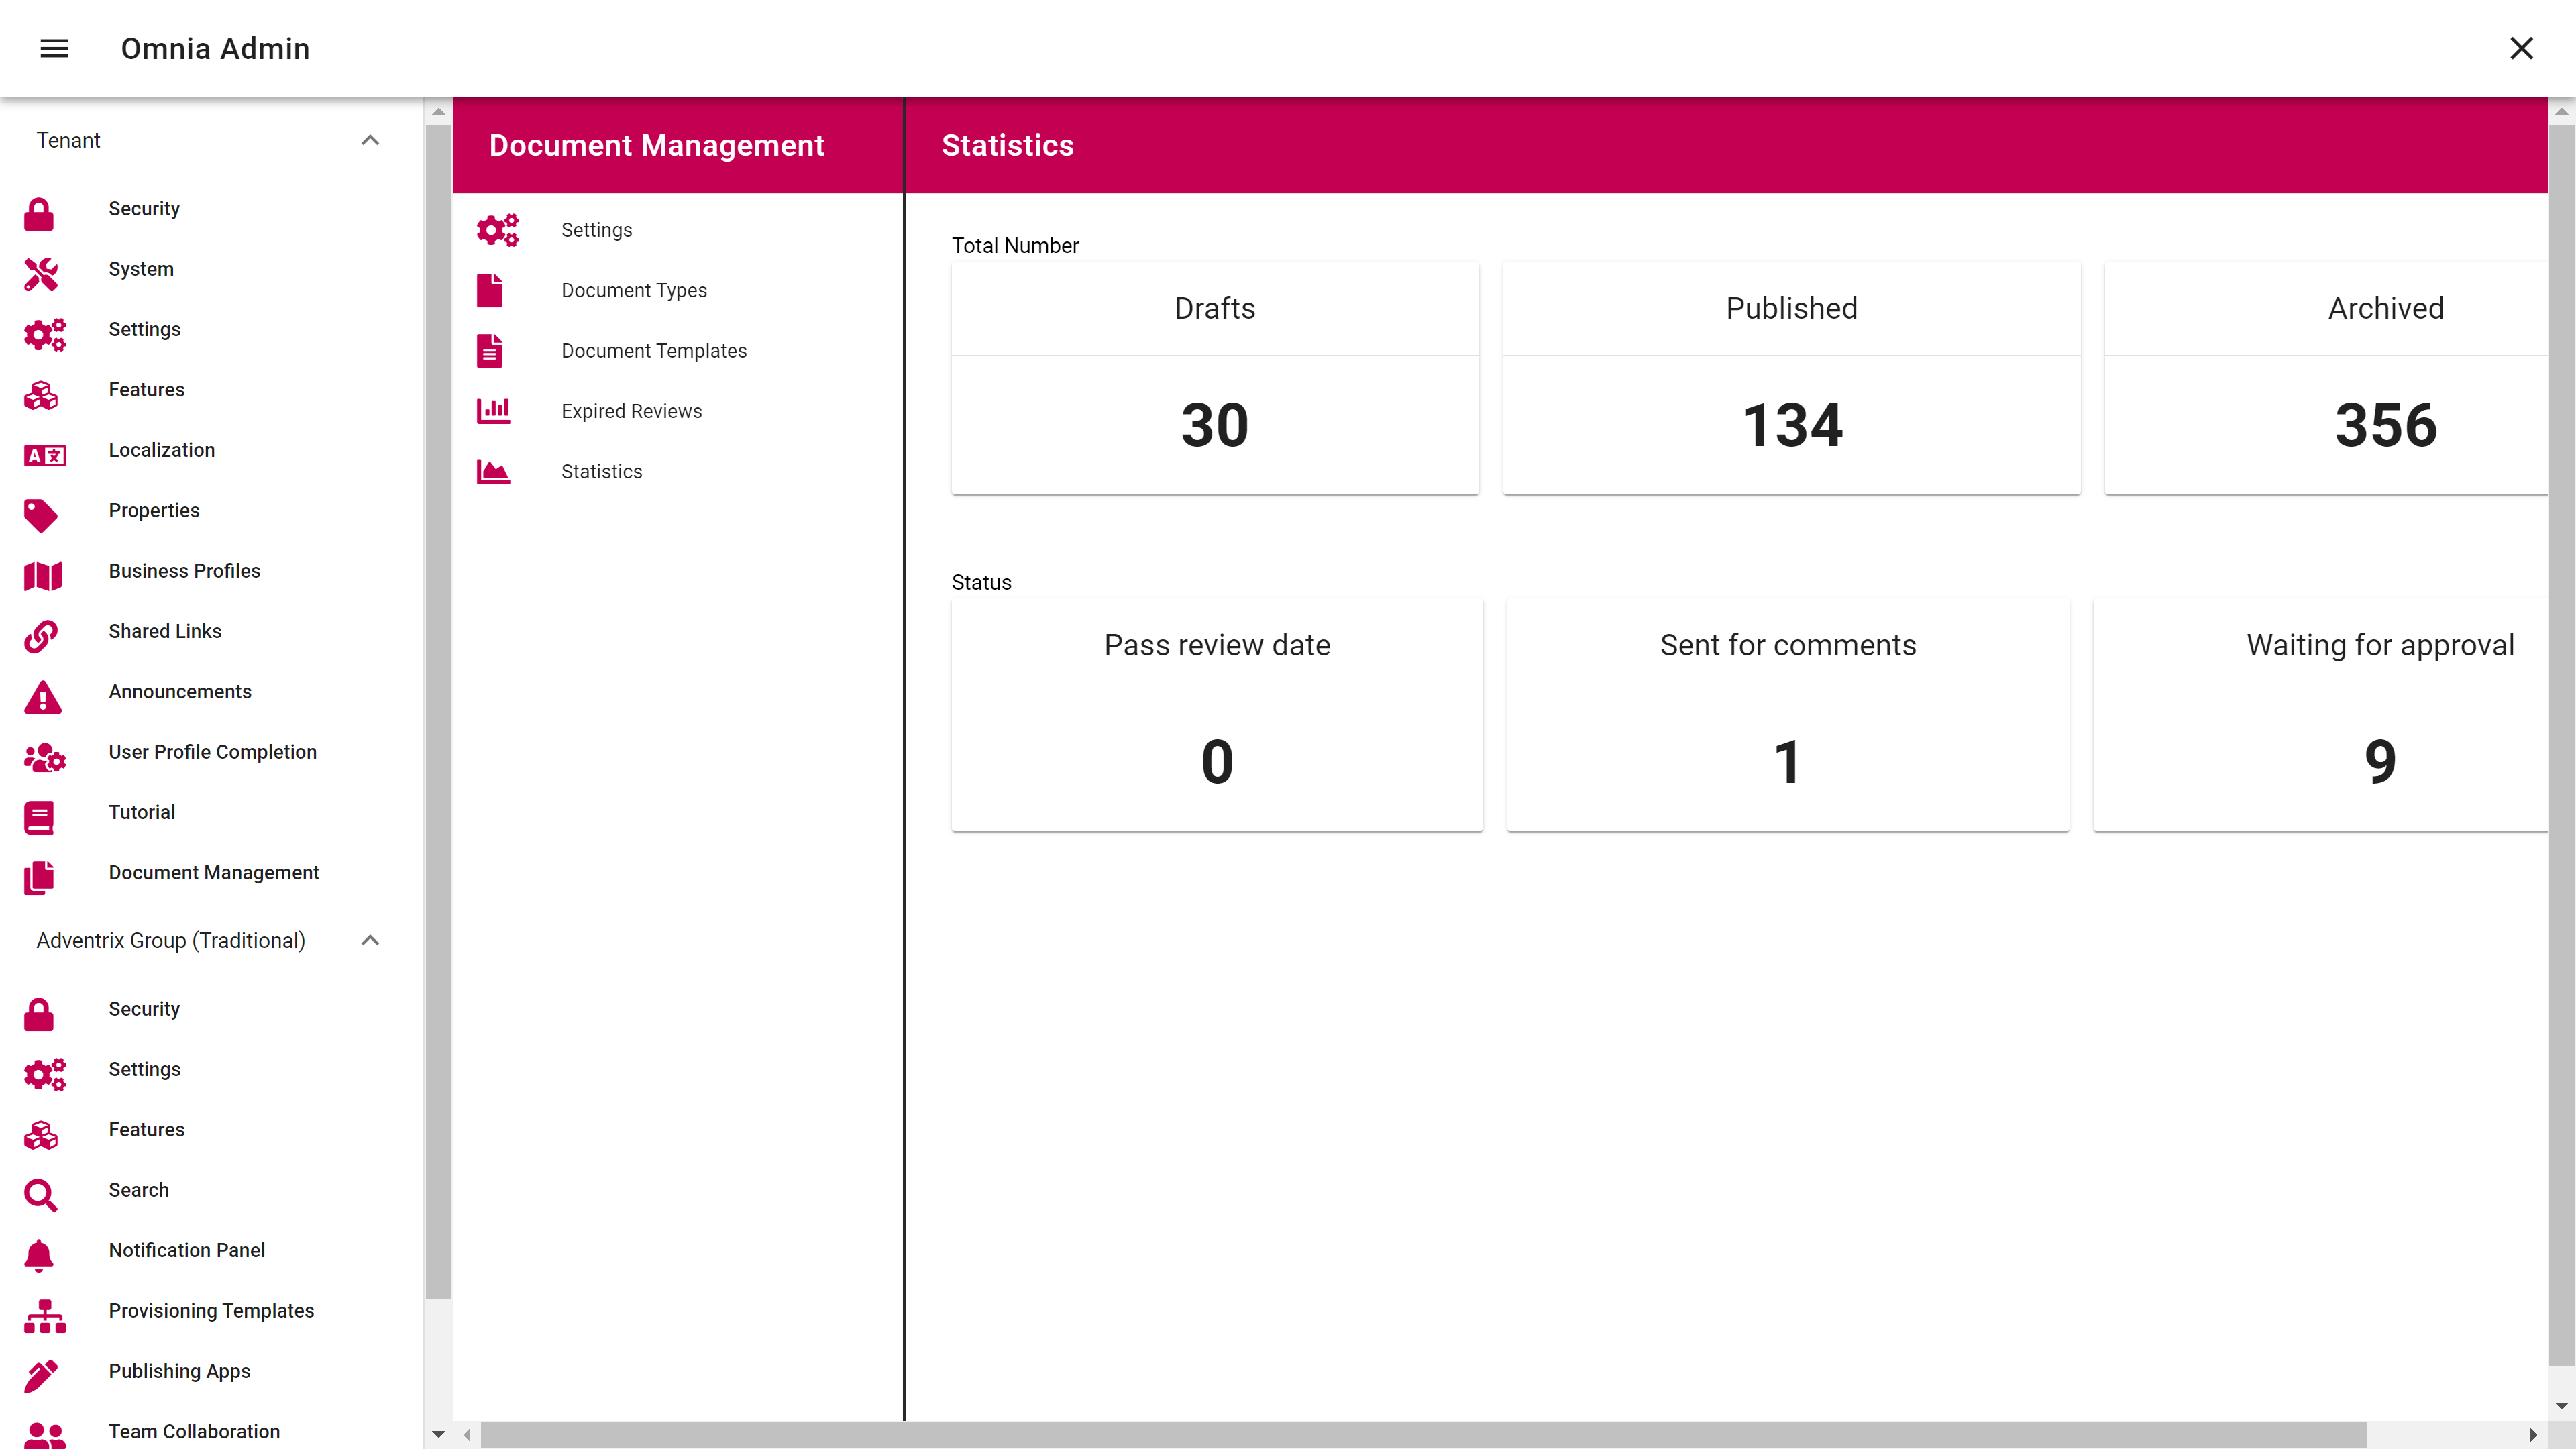2576x1449 pixels.
Task: Click the Document Templates file icon
Action: click(x=490, y=351)
